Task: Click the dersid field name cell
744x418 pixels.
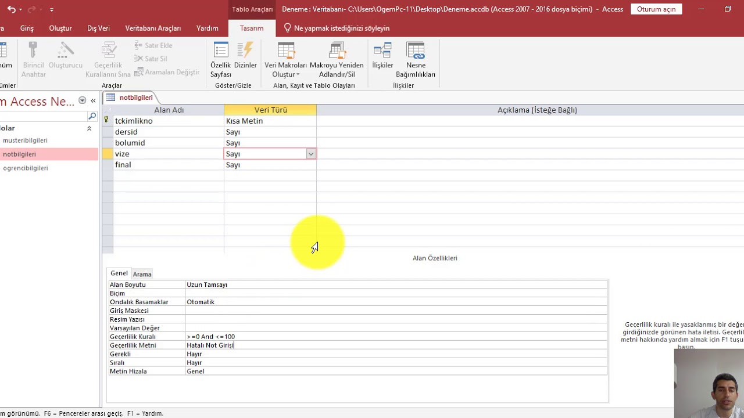Action: (x=169, y=132)
